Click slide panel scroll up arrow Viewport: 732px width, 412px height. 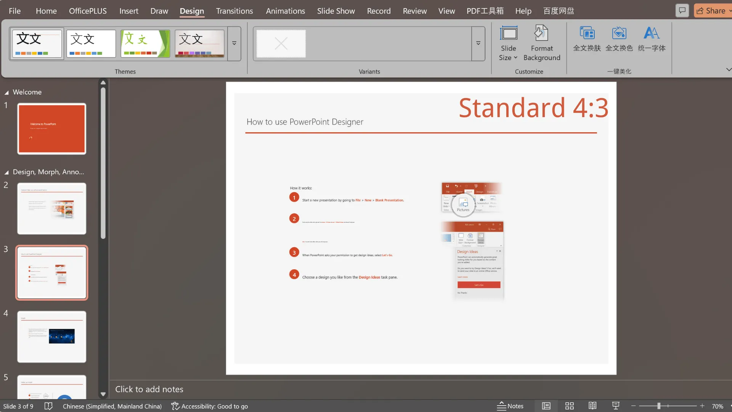(103, 82)
